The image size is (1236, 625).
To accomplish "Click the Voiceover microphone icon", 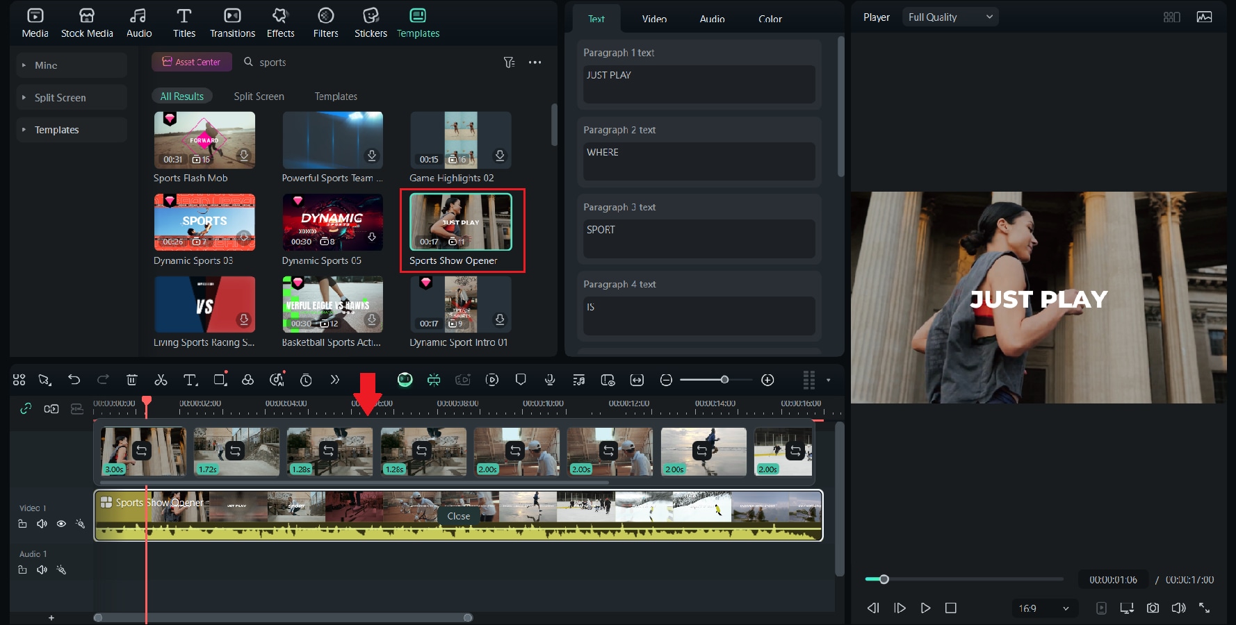I will click(x=550, y=380).
